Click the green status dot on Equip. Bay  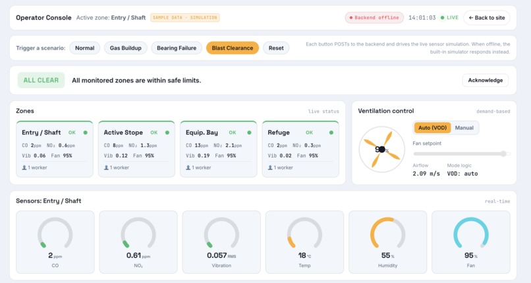pos(249,133)
